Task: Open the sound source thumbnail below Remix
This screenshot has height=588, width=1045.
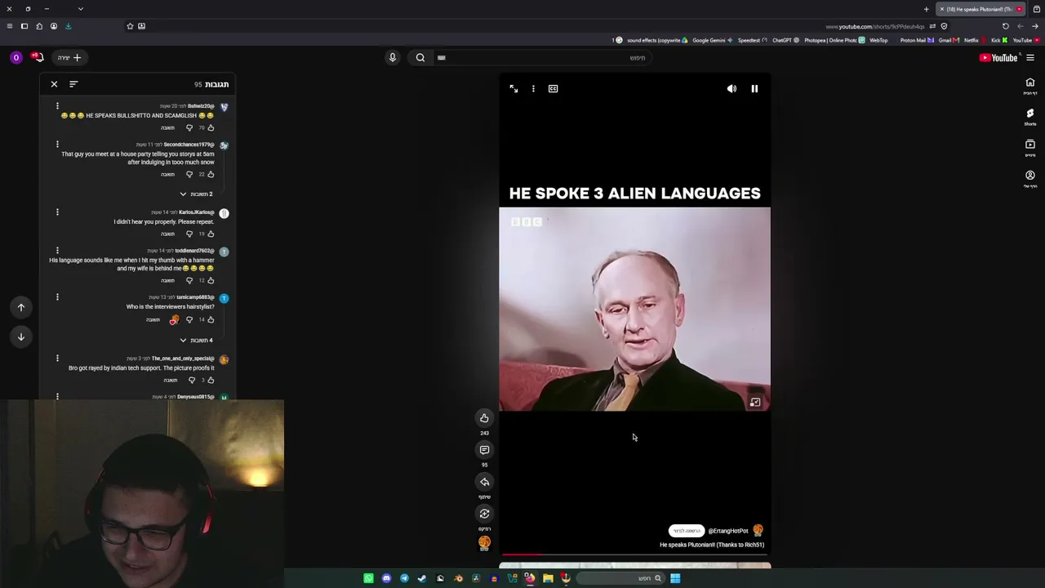Action: click(x=484, y=542)
